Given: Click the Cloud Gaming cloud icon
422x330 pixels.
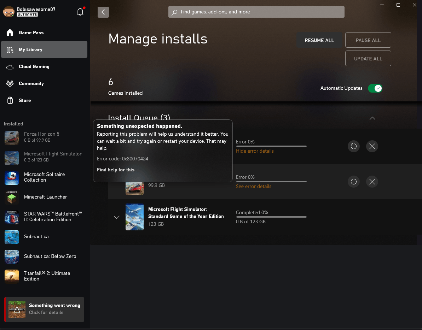Looking at the screenshot, I should 10,67.
